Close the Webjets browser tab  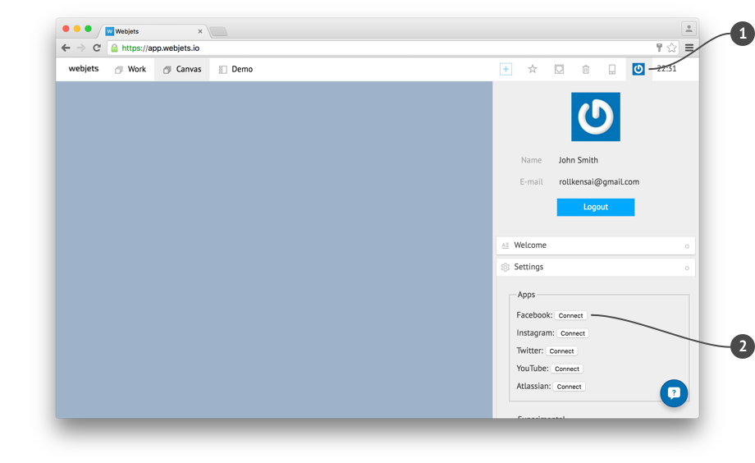point(200,31)
